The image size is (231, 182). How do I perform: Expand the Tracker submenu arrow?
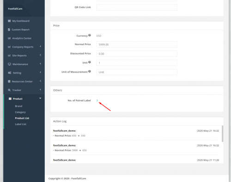pyautogui.click(x=40, y=90)
